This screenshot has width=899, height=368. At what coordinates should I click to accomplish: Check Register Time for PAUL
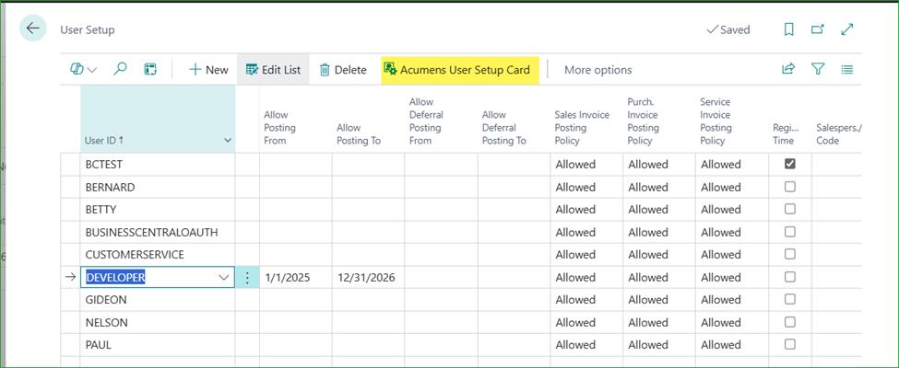point(790,344)
